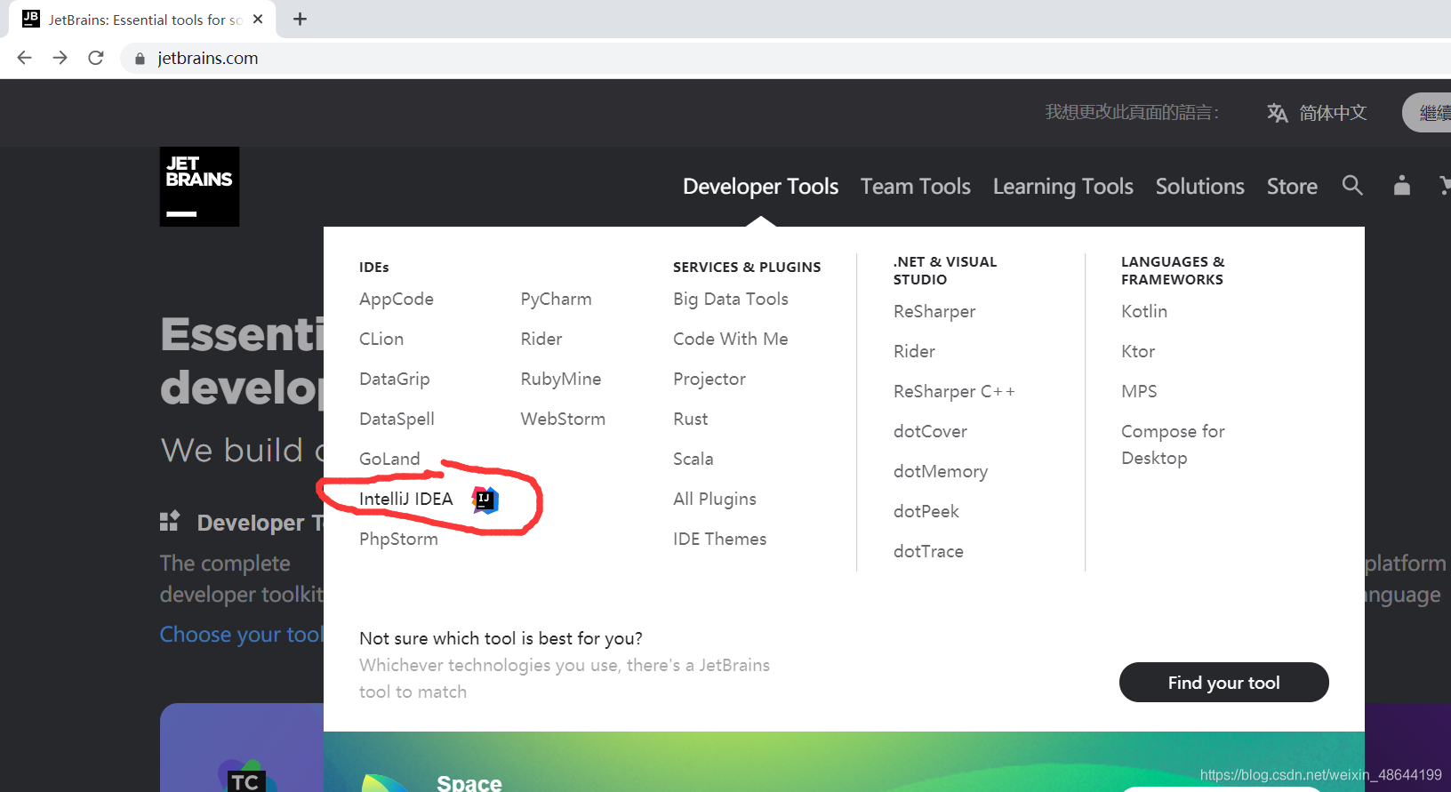Screen dimensions: 1451x792
Task: Open a new browser tab
Action: 300,19
